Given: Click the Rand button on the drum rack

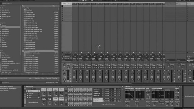Looking at the screenshot, I should point(68,87).
